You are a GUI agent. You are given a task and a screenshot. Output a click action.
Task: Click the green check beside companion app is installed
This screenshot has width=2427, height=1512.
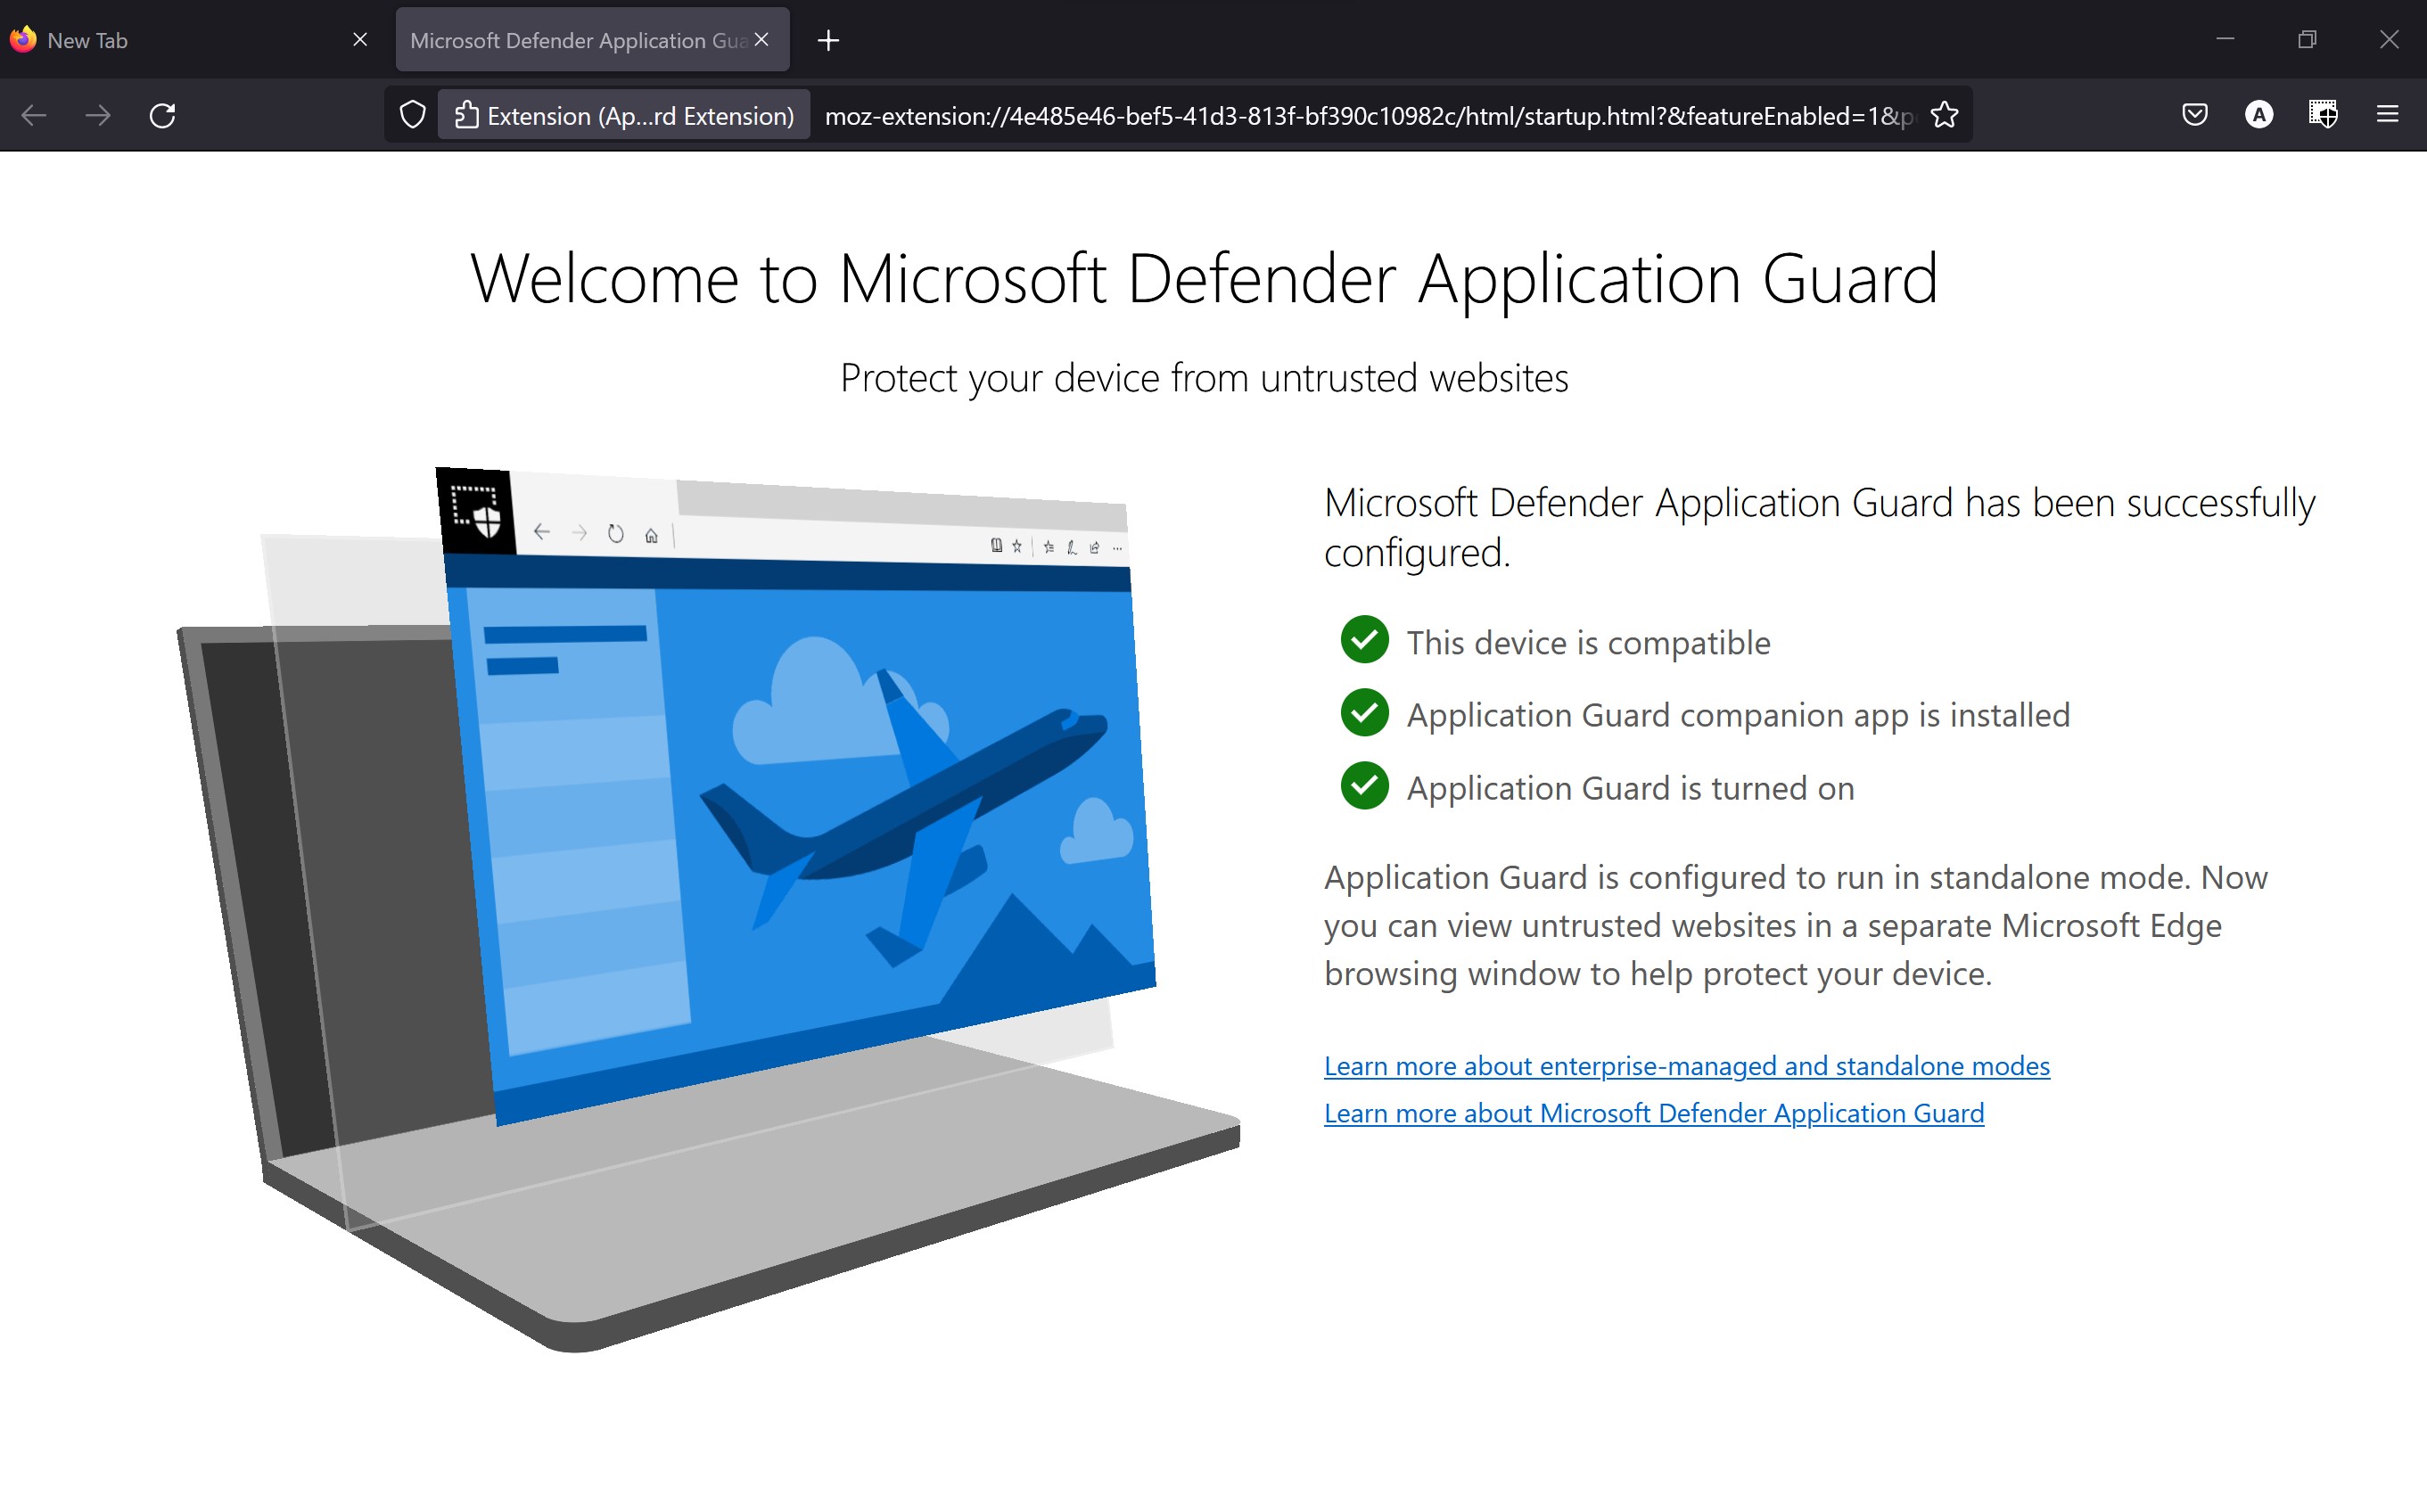point(1364,713)
